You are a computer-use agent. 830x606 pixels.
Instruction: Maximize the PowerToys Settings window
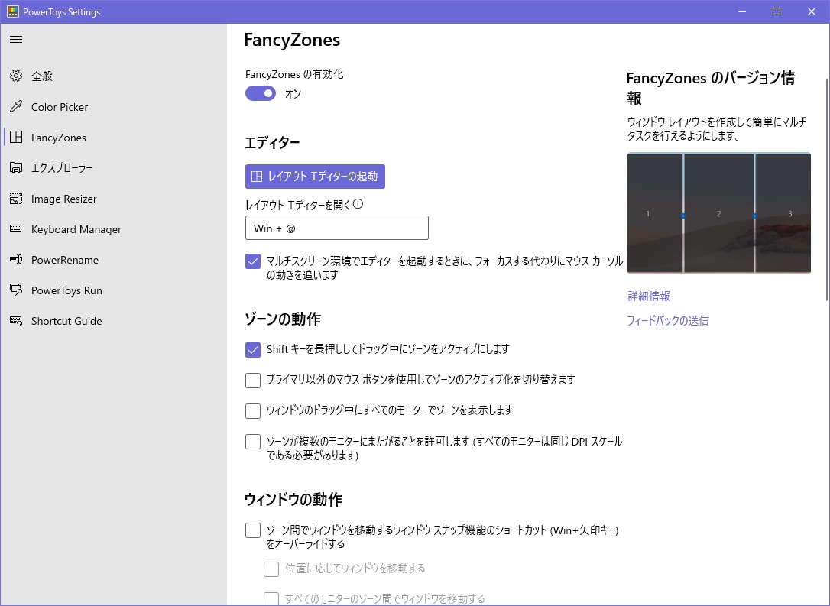[777, 11]
